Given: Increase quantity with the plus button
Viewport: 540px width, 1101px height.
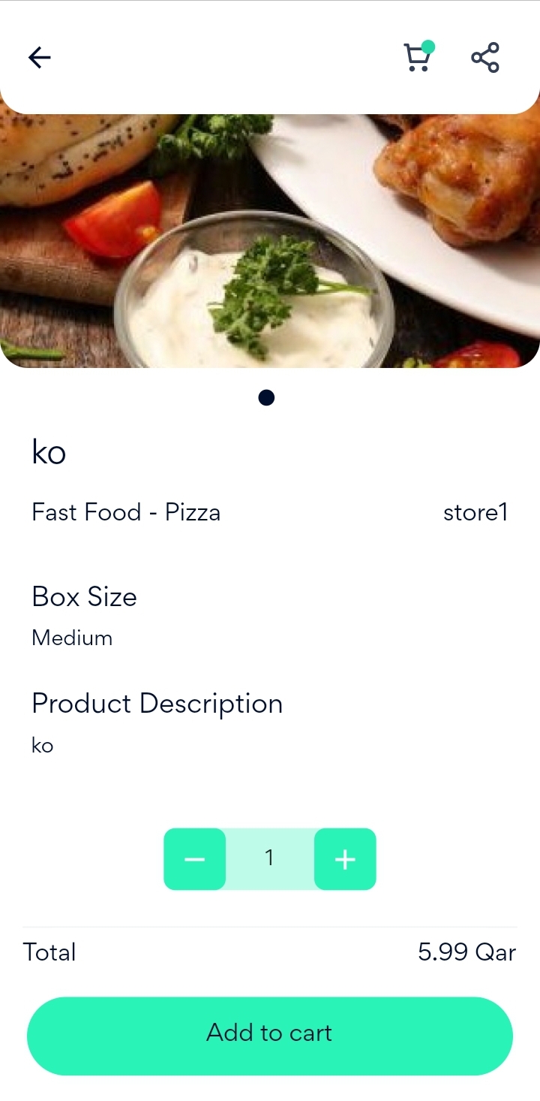Looking at the screenshot, I should [345, 859].
